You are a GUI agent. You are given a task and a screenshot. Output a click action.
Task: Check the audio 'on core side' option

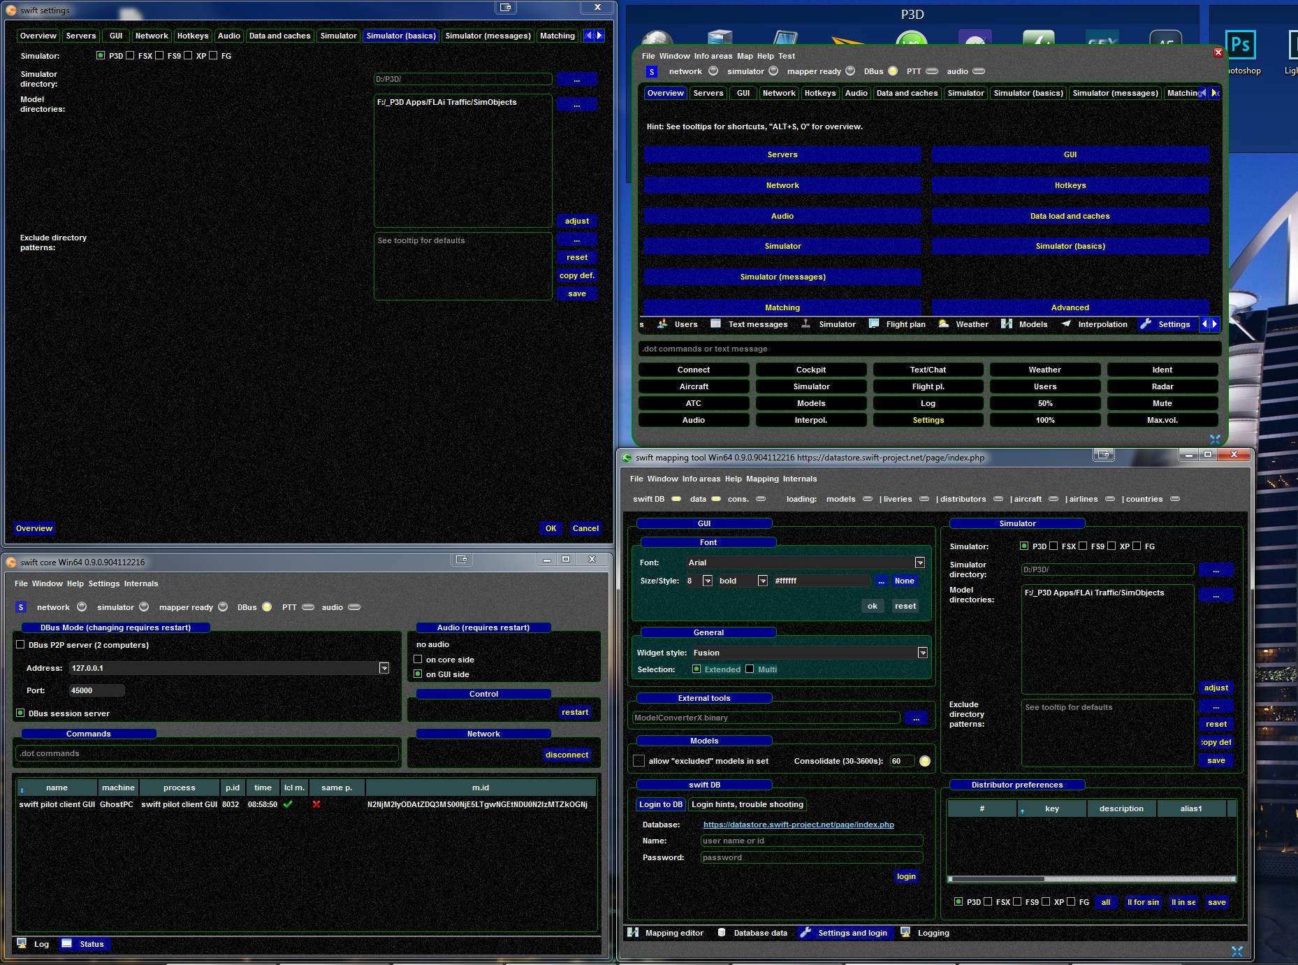click(418, 660)
